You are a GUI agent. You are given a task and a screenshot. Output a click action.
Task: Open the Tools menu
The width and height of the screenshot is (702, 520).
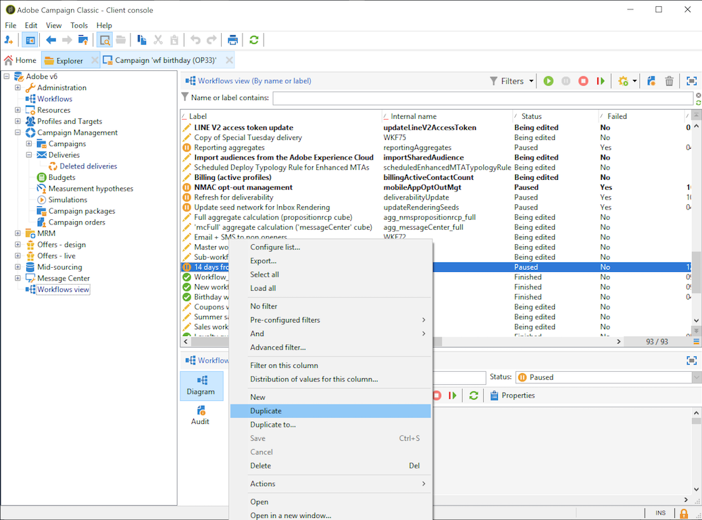(79, 25)
